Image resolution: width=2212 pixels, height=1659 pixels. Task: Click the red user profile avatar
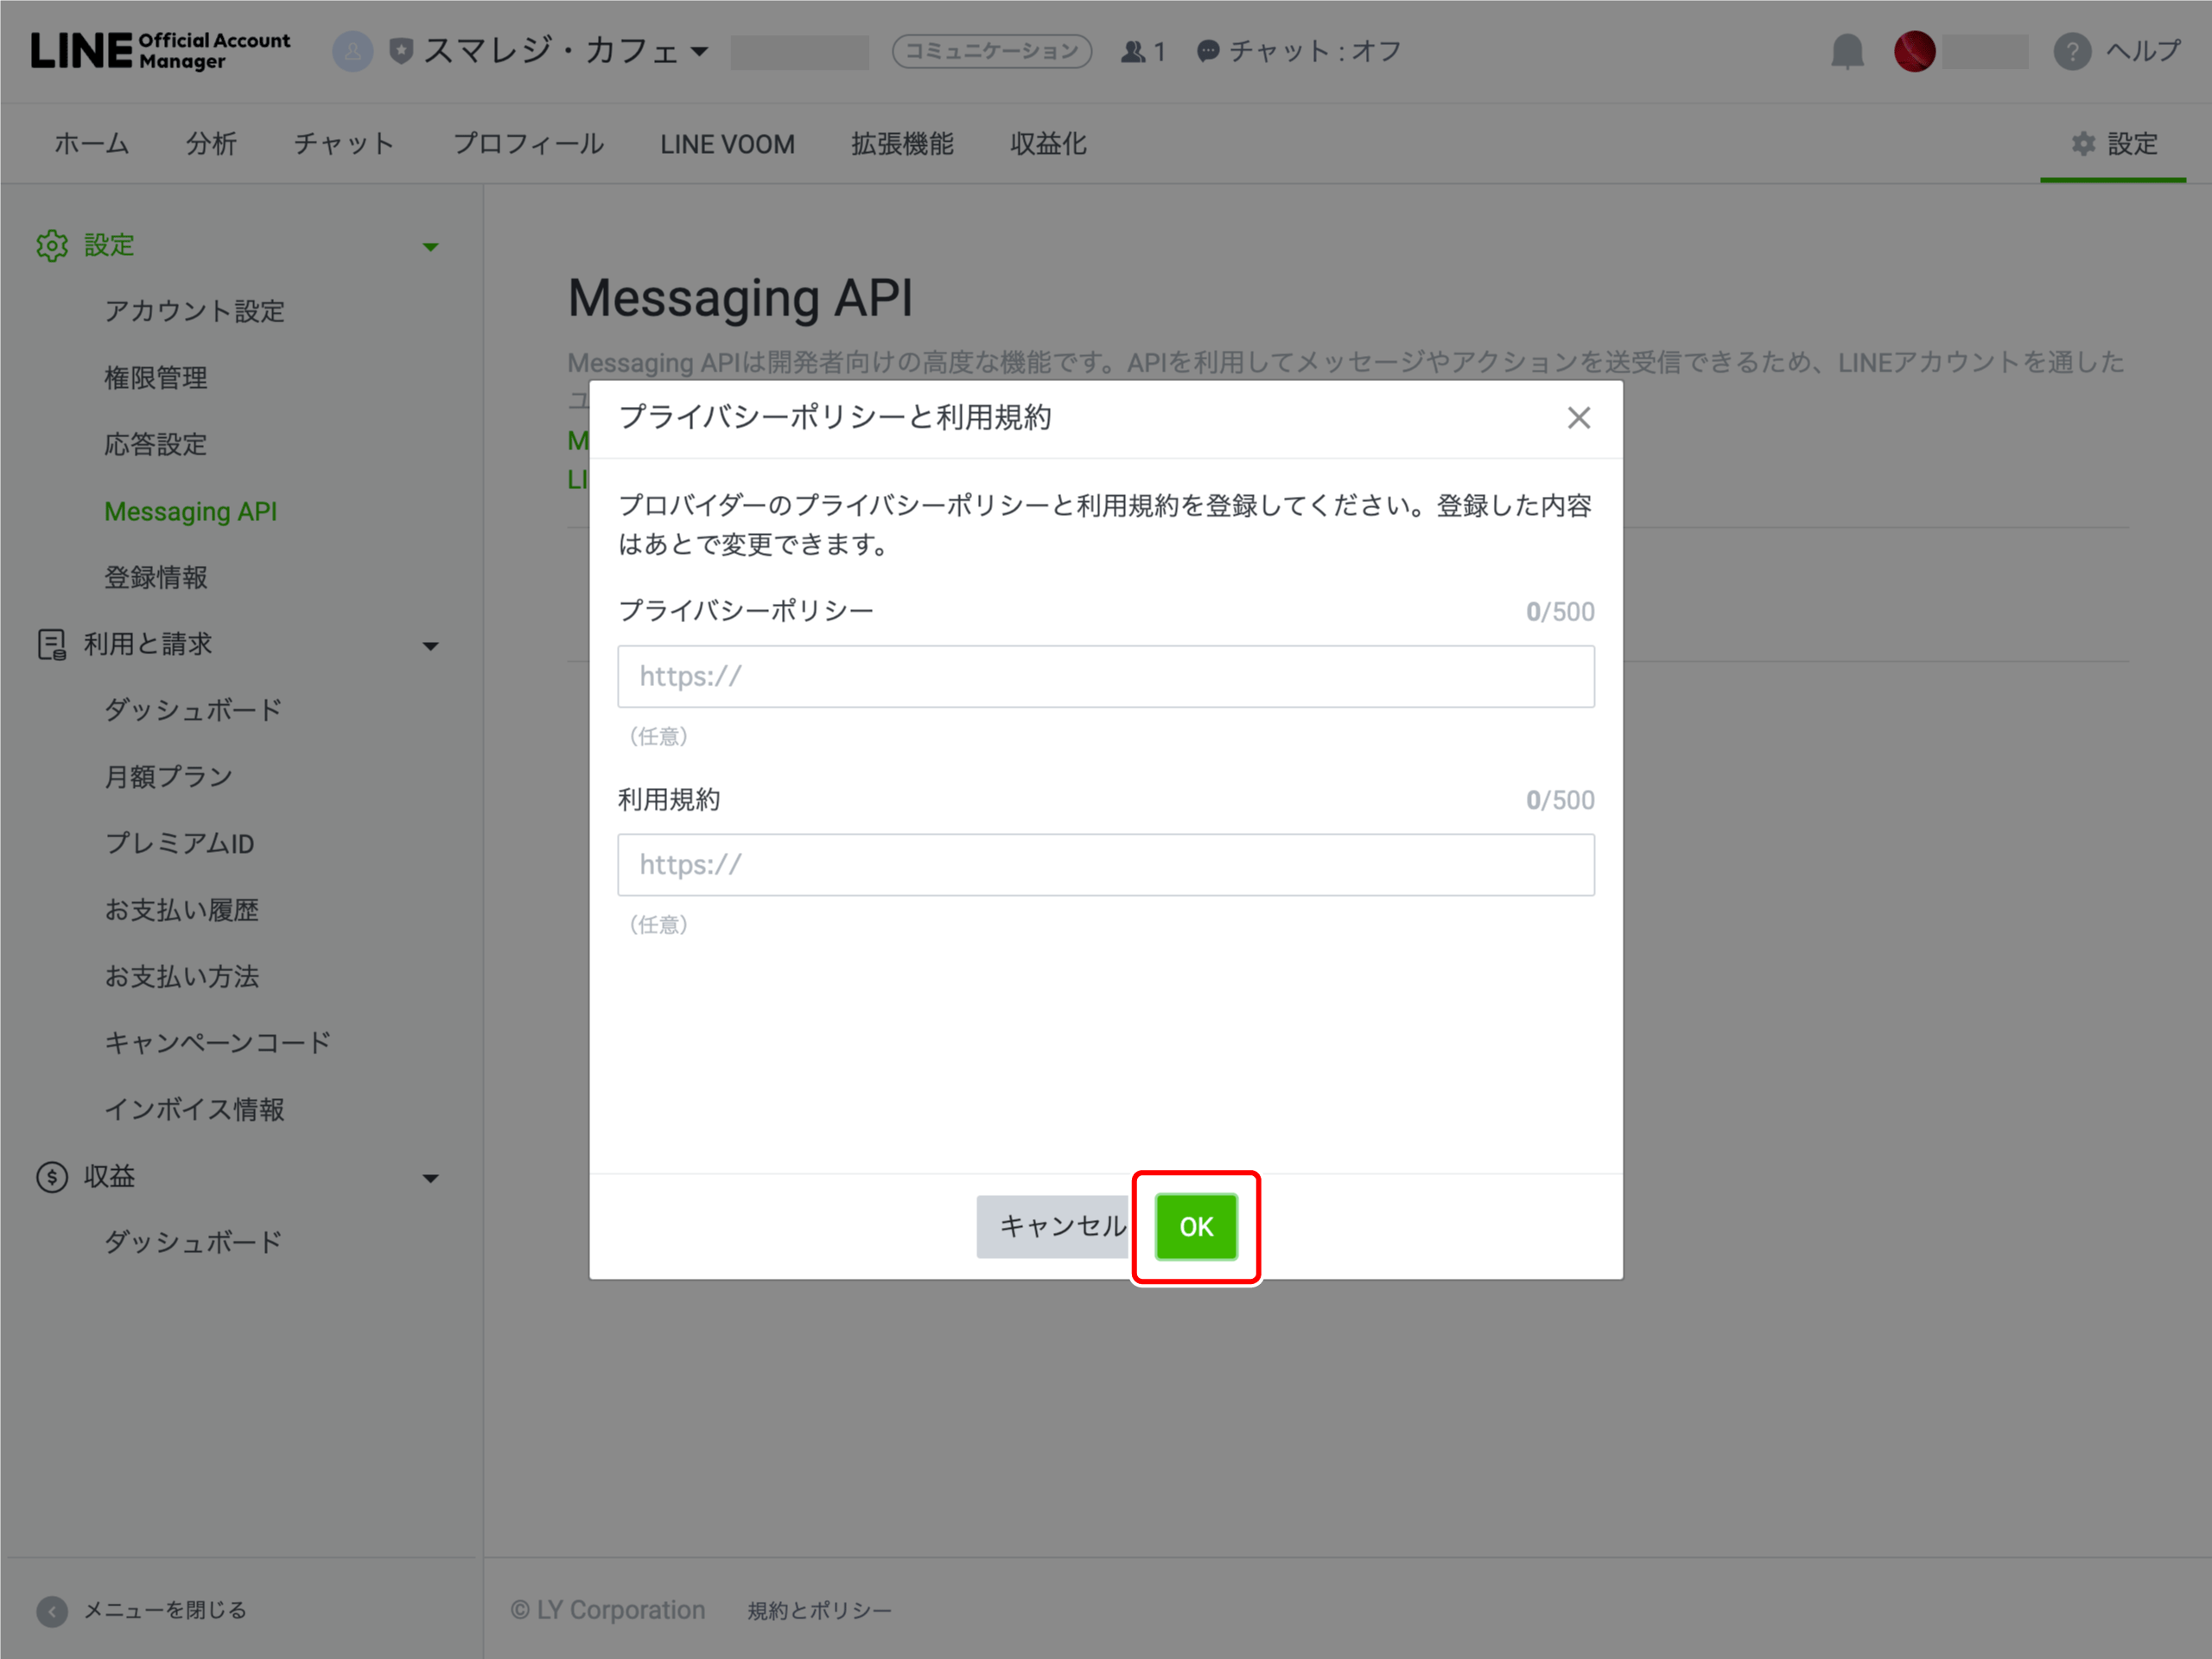[x=1914, y=51]
